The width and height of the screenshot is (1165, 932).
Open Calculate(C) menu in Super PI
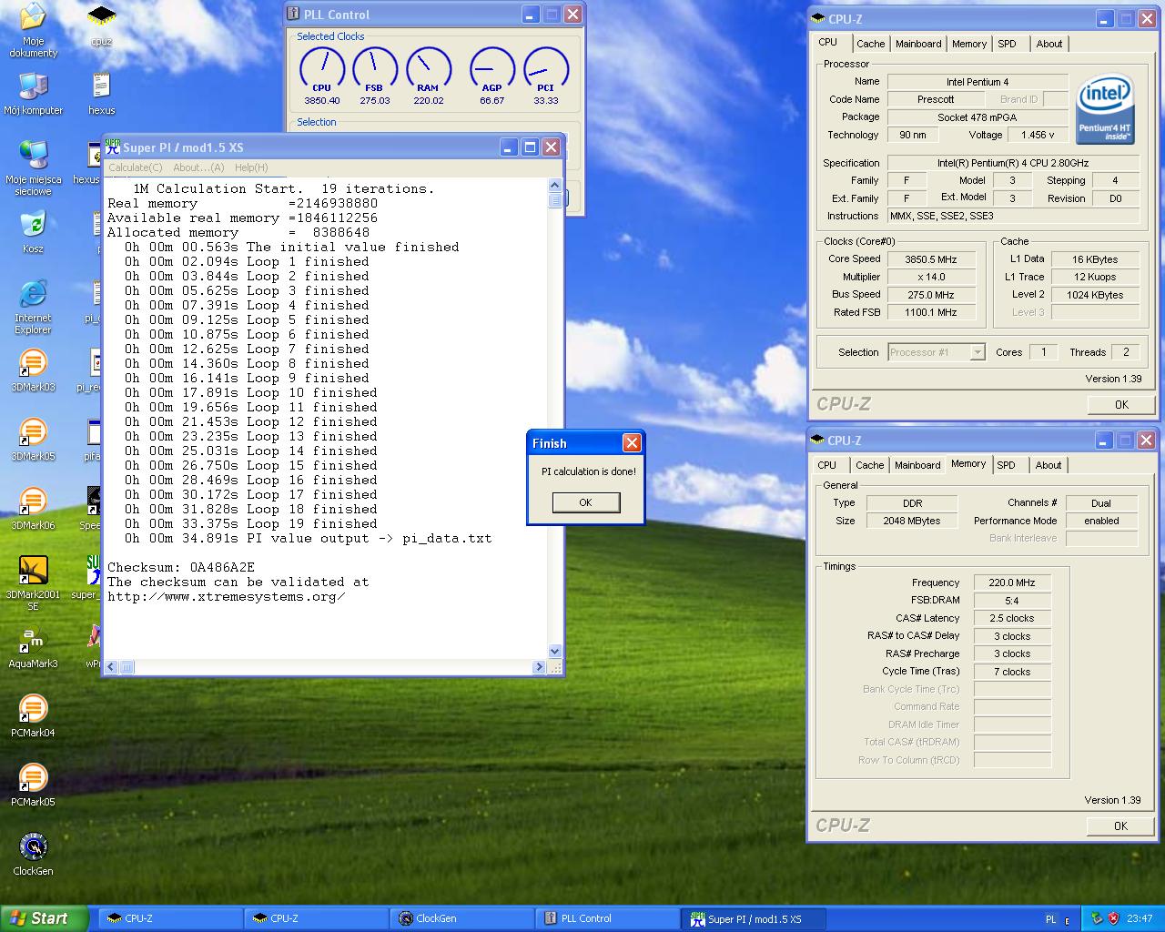[136, 167]
